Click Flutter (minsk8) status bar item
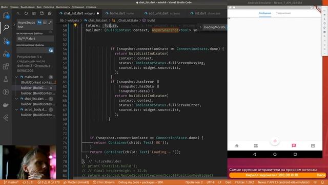Image resolution: width=328 pixels, height=185 pixels. click(76, 182)
